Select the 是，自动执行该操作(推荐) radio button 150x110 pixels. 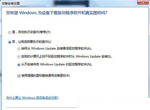(x=10, y=33)
